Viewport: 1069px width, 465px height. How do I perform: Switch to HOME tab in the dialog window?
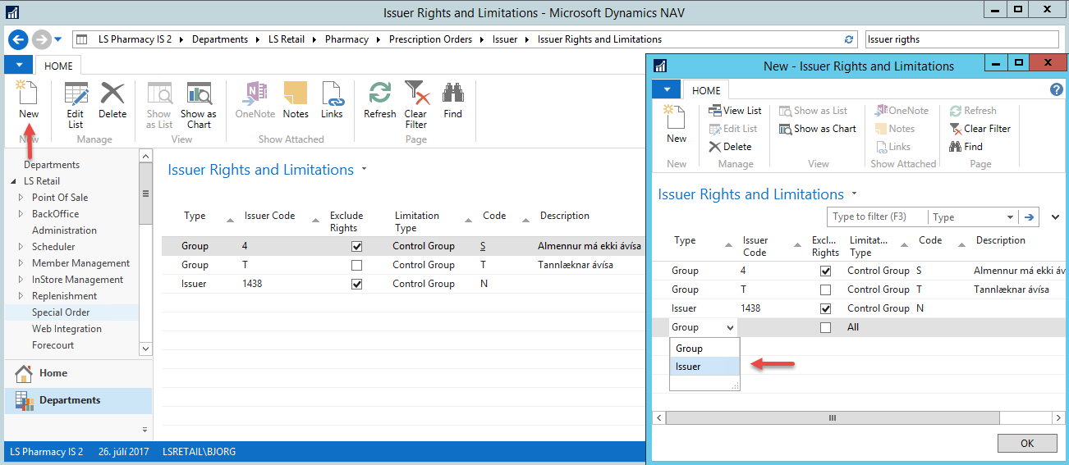[x=706, y=90]
